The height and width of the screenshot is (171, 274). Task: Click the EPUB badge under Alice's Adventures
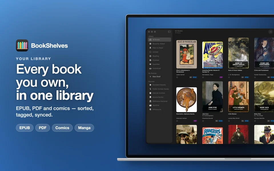click(195, 77)
